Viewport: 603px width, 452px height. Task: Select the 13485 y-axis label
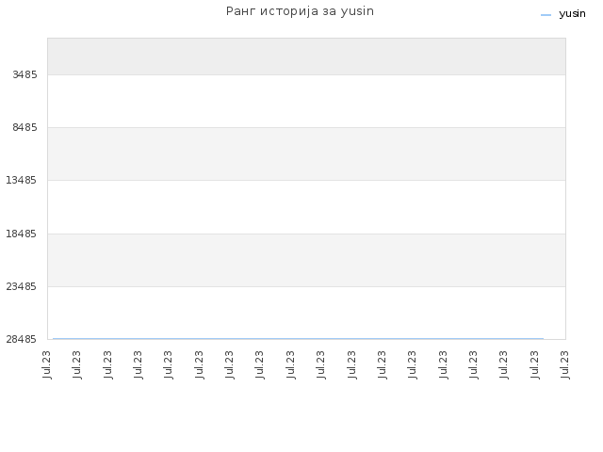[21, 180]
